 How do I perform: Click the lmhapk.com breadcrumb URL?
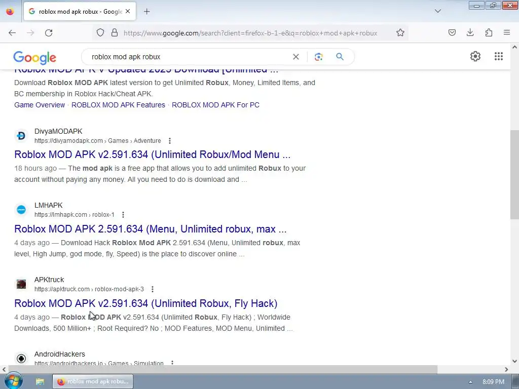click(x=75, y=215)
